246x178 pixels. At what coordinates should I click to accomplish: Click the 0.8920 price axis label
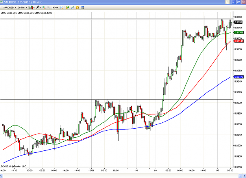tap(238, 146)
